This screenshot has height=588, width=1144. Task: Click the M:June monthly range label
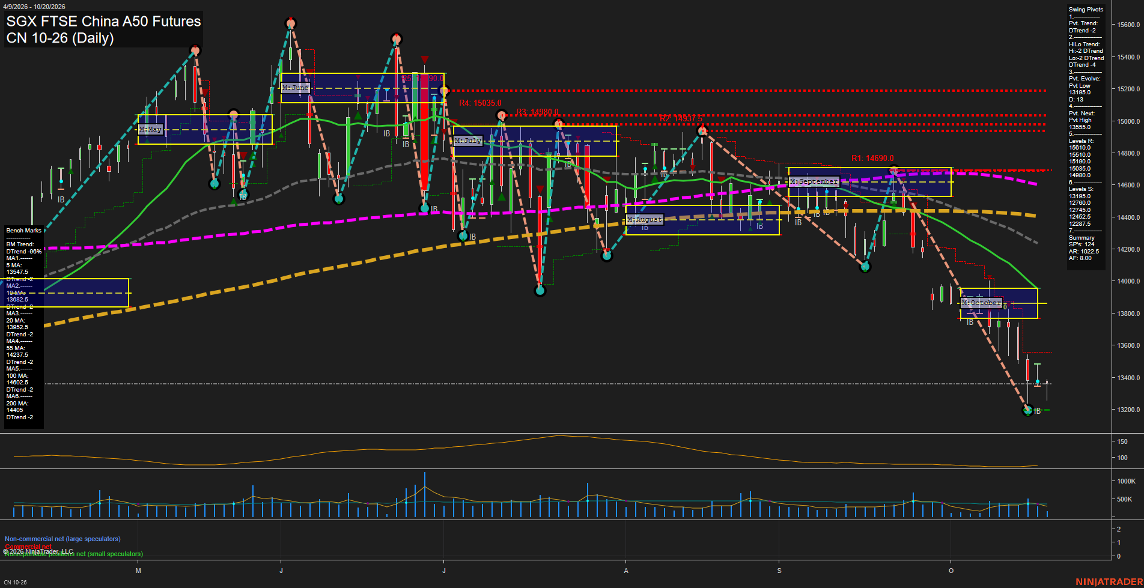click(x=295, y=88)
